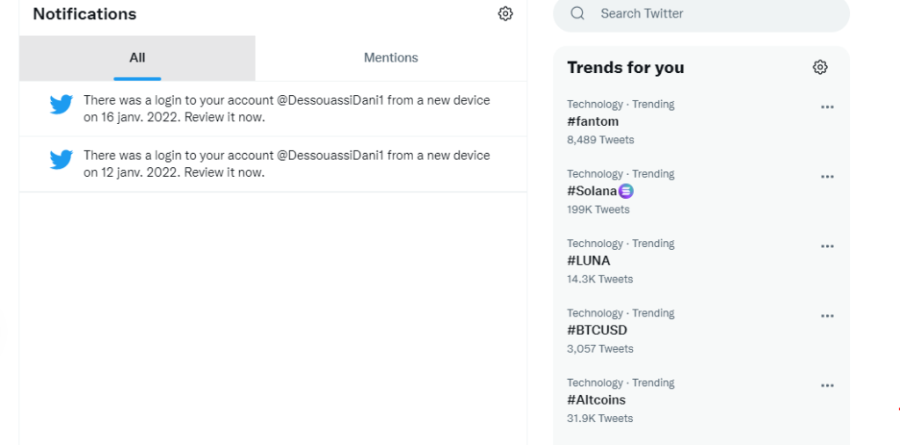Click the 31.9K Tweets count

[x=599, y=418]
